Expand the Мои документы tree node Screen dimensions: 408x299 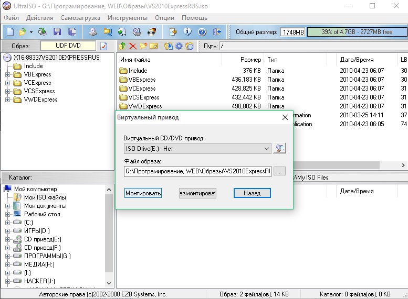click(7, 206)
